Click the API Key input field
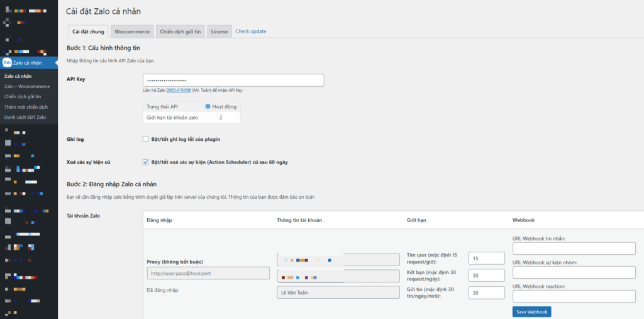This screenshot has width=644, height=319. 233,81
